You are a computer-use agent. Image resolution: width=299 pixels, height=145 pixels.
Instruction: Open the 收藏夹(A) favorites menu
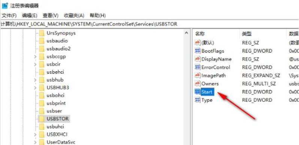(x=74, y=16)
